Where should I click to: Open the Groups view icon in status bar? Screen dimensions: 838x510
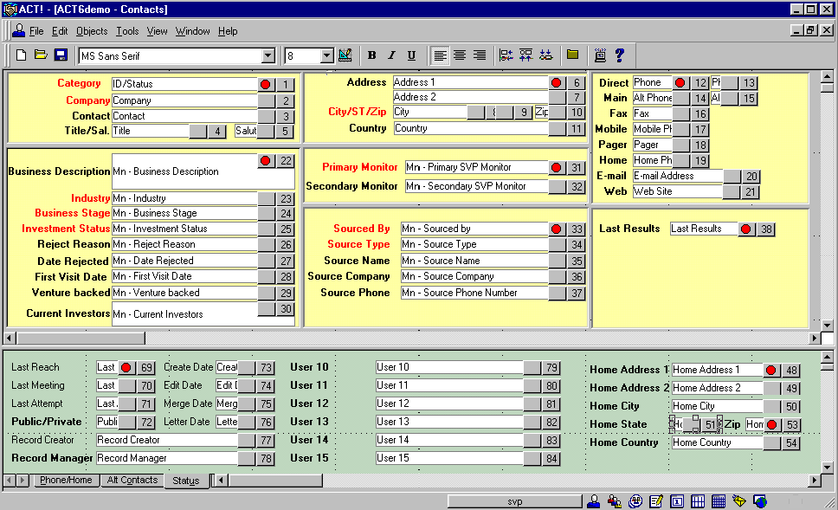click(614, 501)
